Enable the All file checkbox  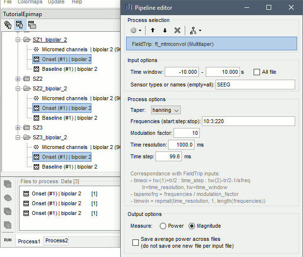pos(257,72)
